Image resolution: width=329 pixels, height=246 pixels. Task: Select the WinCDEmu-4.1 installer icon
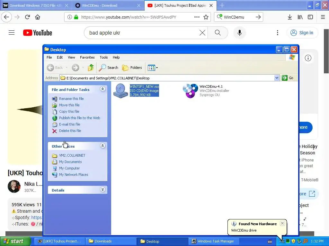click(190, 91)
